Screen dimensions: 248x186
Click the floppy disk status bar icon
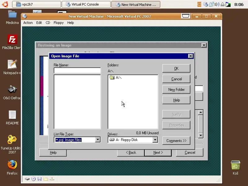click(x=40, y=179)
